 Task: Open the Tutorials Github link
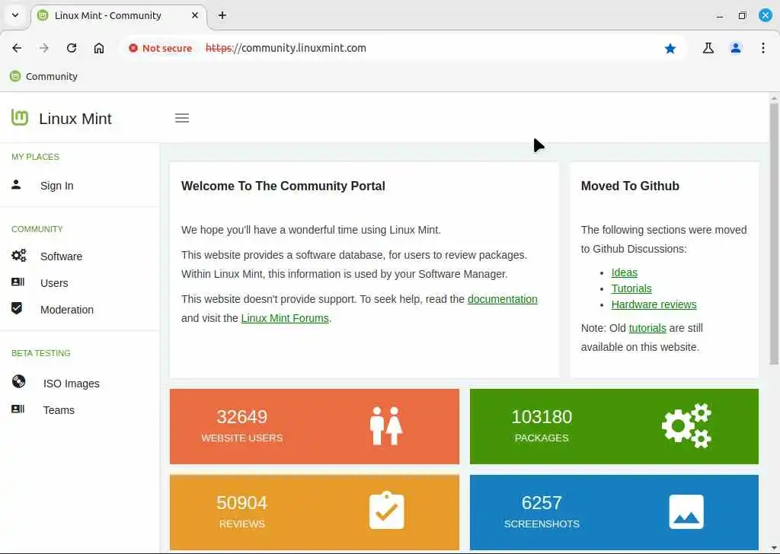[x=631, y=288]
